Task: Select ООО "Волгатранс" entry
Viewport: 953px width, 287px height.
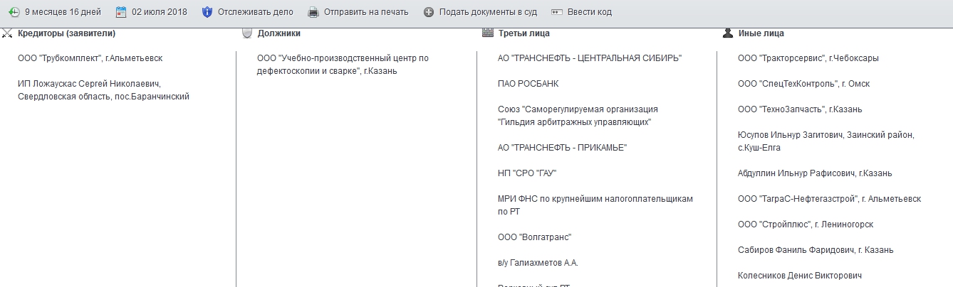Action: (x=535, y=237)
